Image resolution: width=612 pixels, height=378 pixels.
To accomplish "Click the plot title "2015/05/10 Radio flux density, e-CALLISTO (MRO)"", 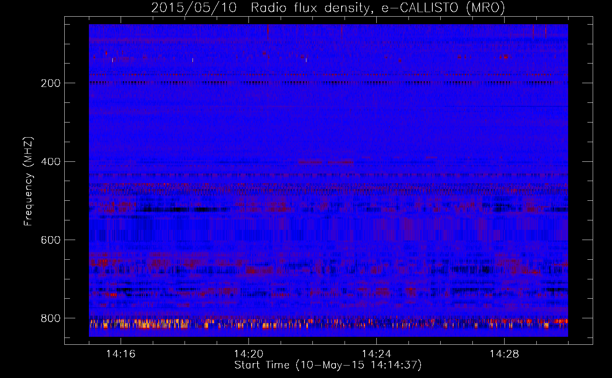I will (328, 8).
